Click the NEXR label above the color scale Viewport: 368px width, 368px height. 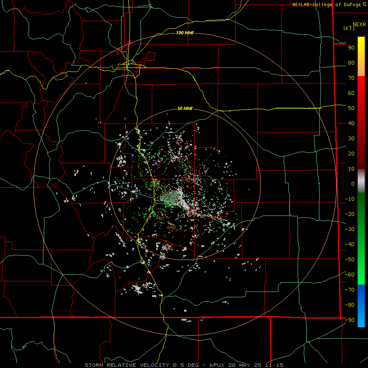(359, 25)
